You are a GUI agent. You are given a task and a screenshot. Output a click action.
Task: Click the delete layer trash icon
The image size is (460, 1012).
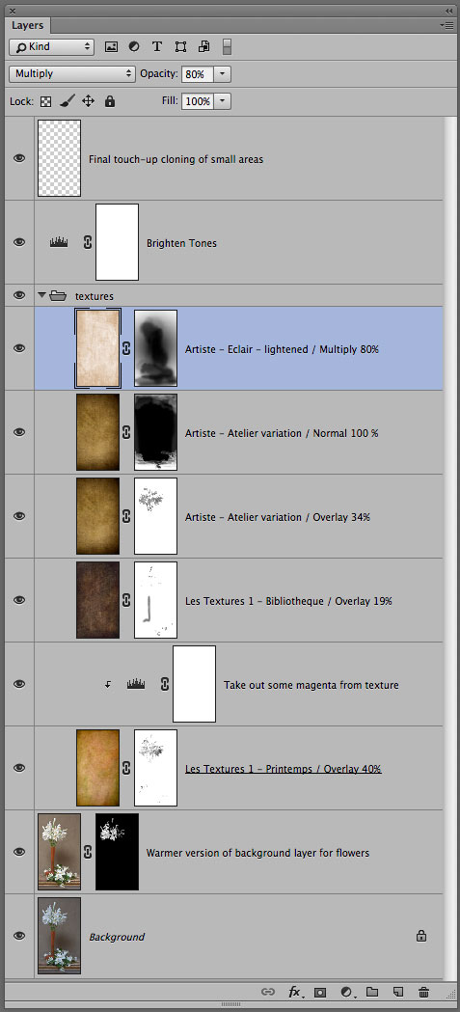[423, 992]
